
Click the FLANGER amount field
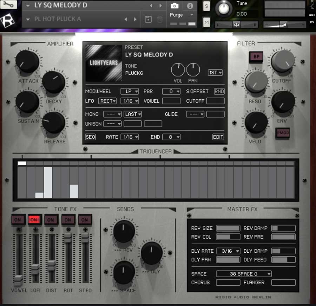click(x=283, y=282)
